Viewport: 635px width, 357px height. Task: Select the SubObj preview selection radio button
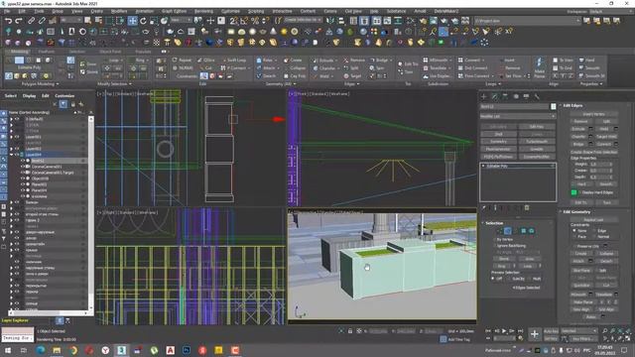click(x=509, y=279)
